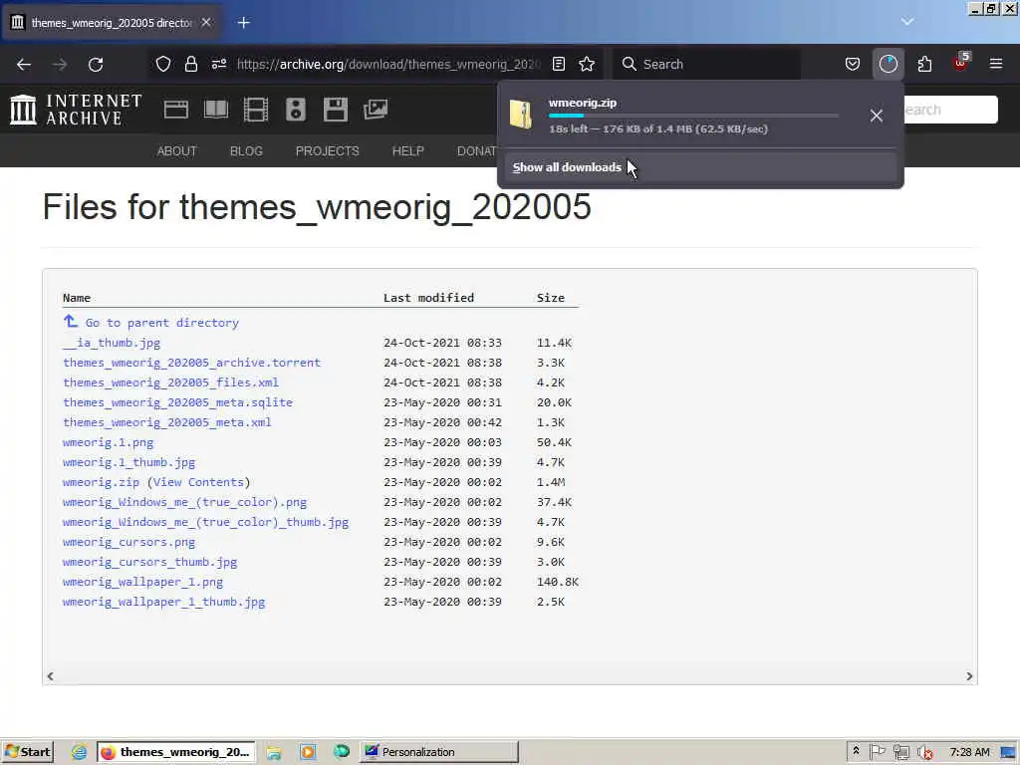Open wmeorig_wallpaper_1.png link
This screenshot has width=1020, height=765.
point(142,582)
